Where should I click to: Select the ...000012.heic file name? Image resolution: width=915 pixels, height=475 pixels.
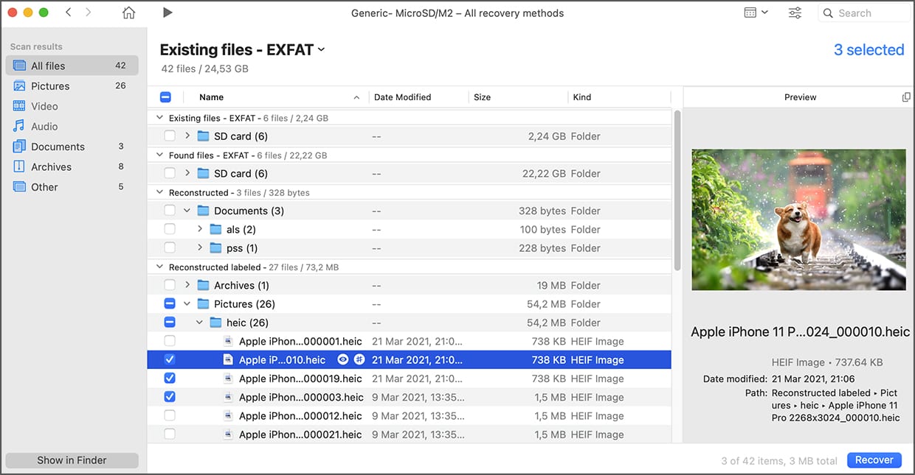(x=300, y=416)
